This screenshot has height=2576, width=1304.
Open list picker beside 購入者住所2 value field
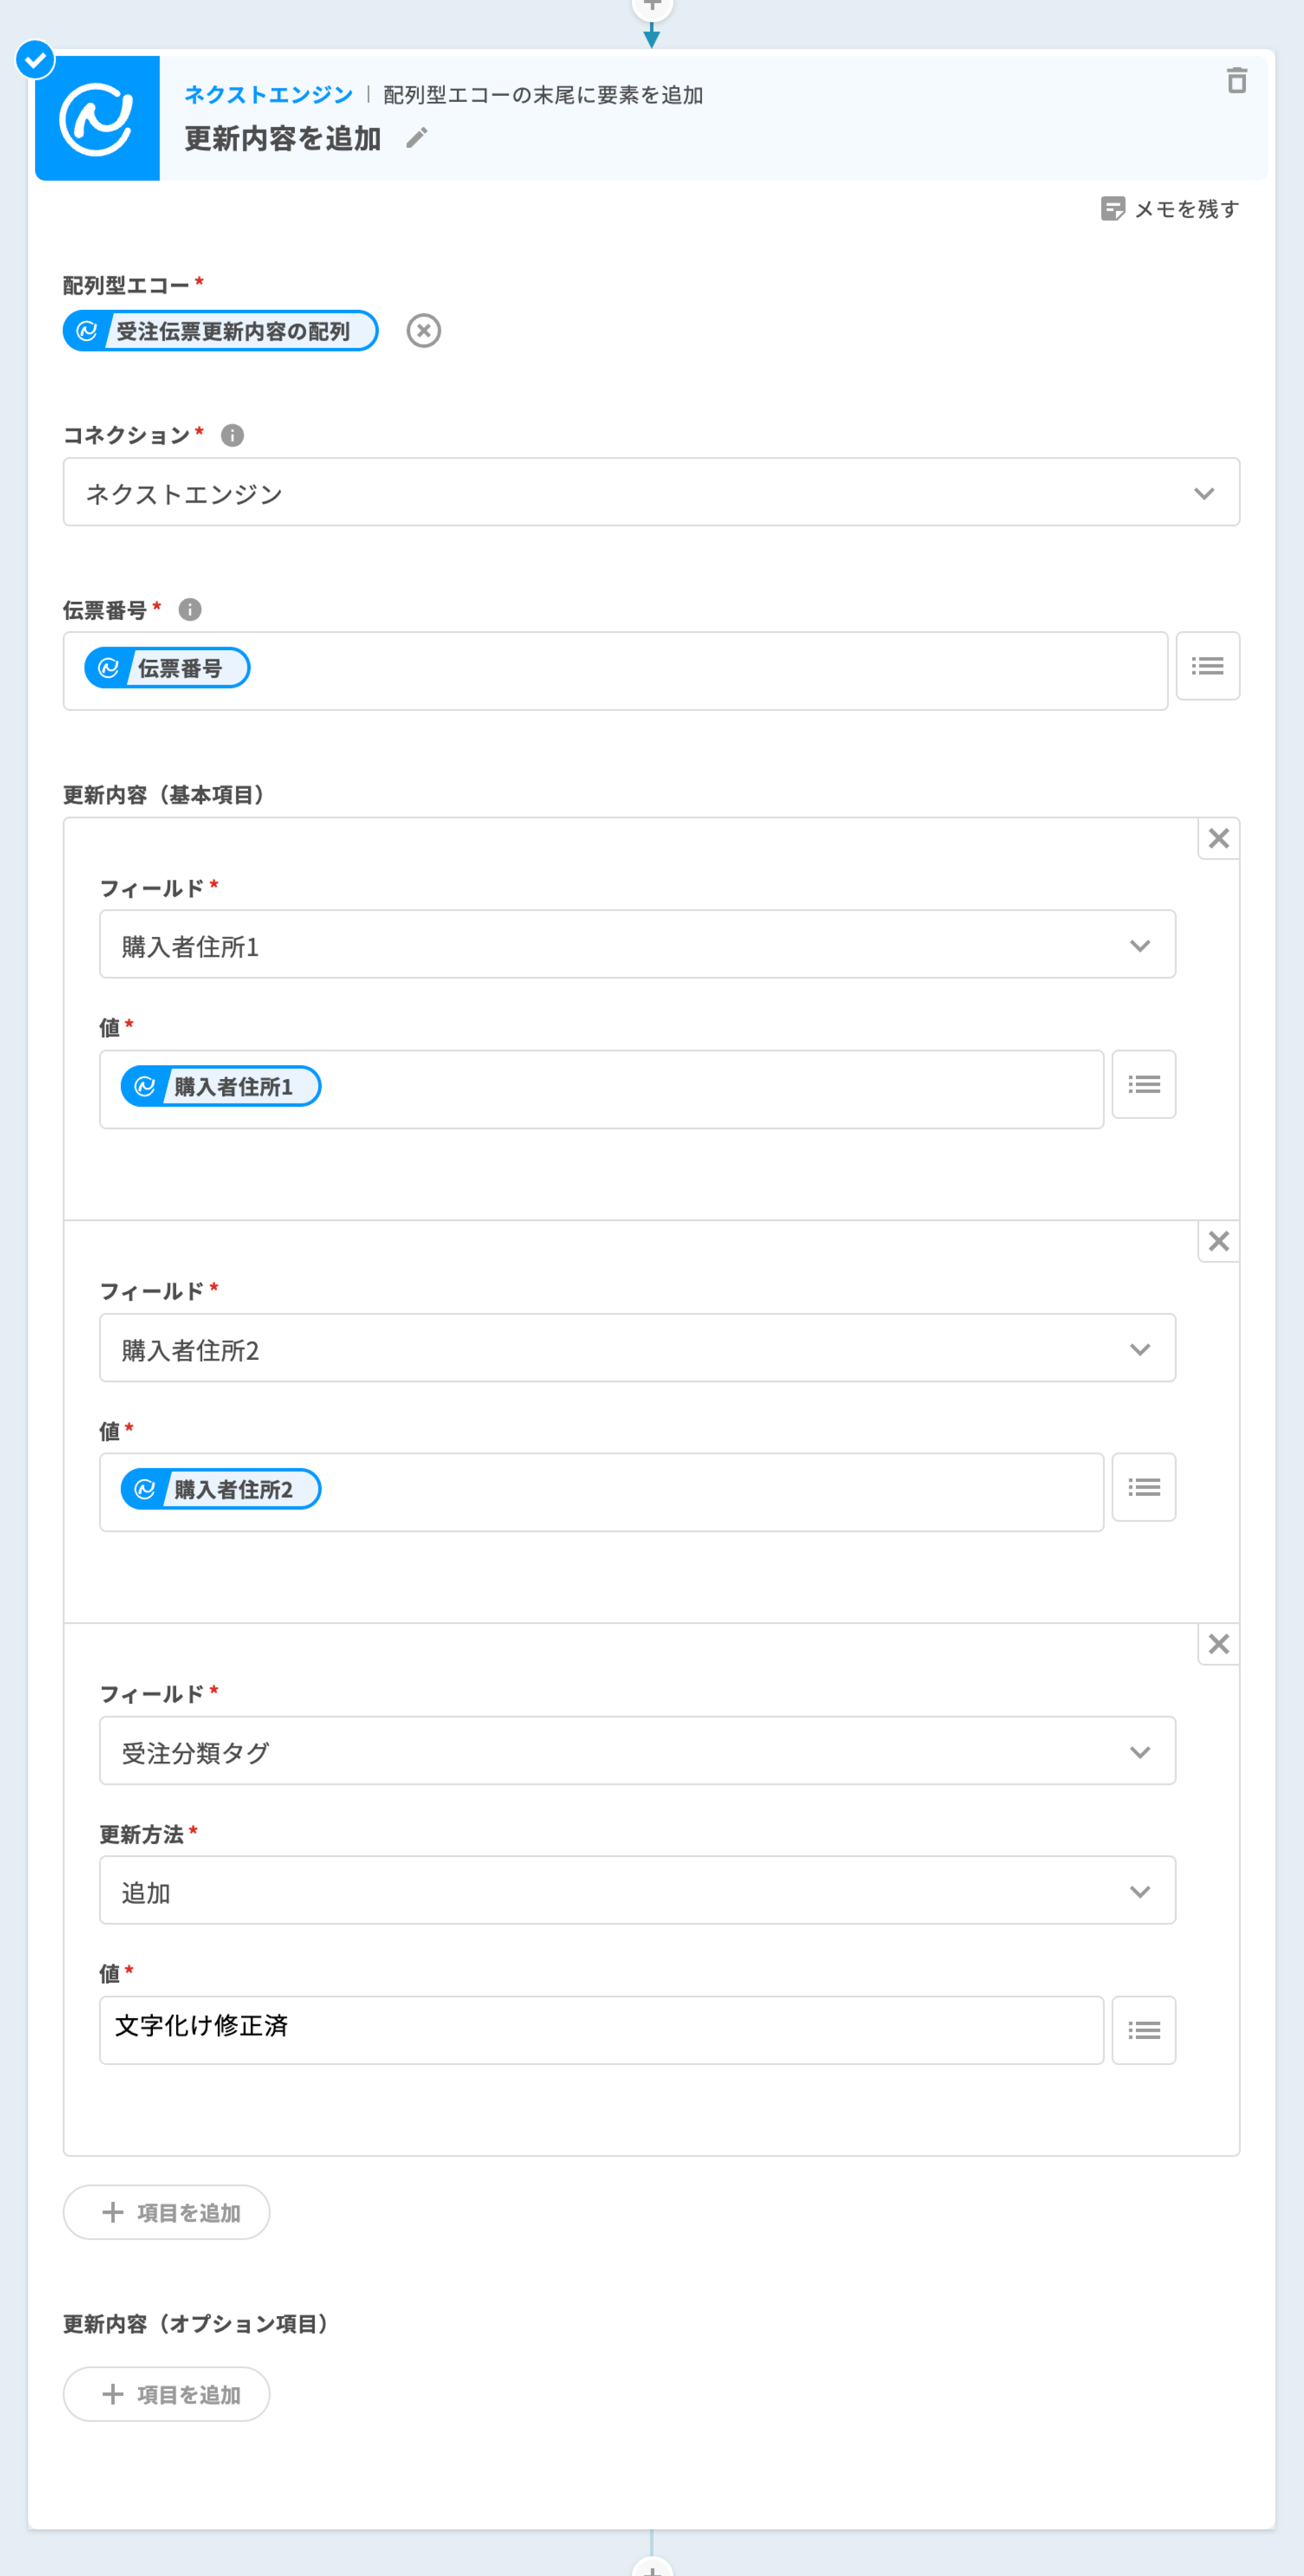point(1143,1488)
